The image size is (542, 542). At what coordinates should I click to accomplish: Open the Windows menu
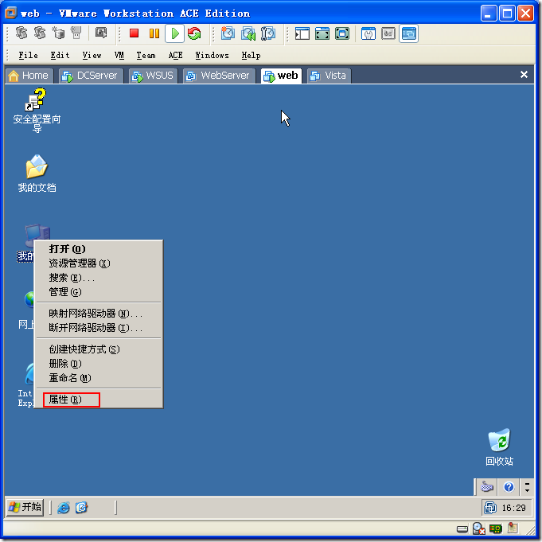[212, 55]
